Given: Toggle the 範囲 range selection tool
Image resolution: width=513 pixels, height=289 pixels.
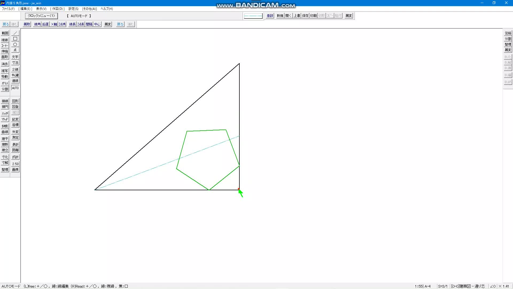Looking at the screenshot, I should pyautogui.click(x=5, y=33).
